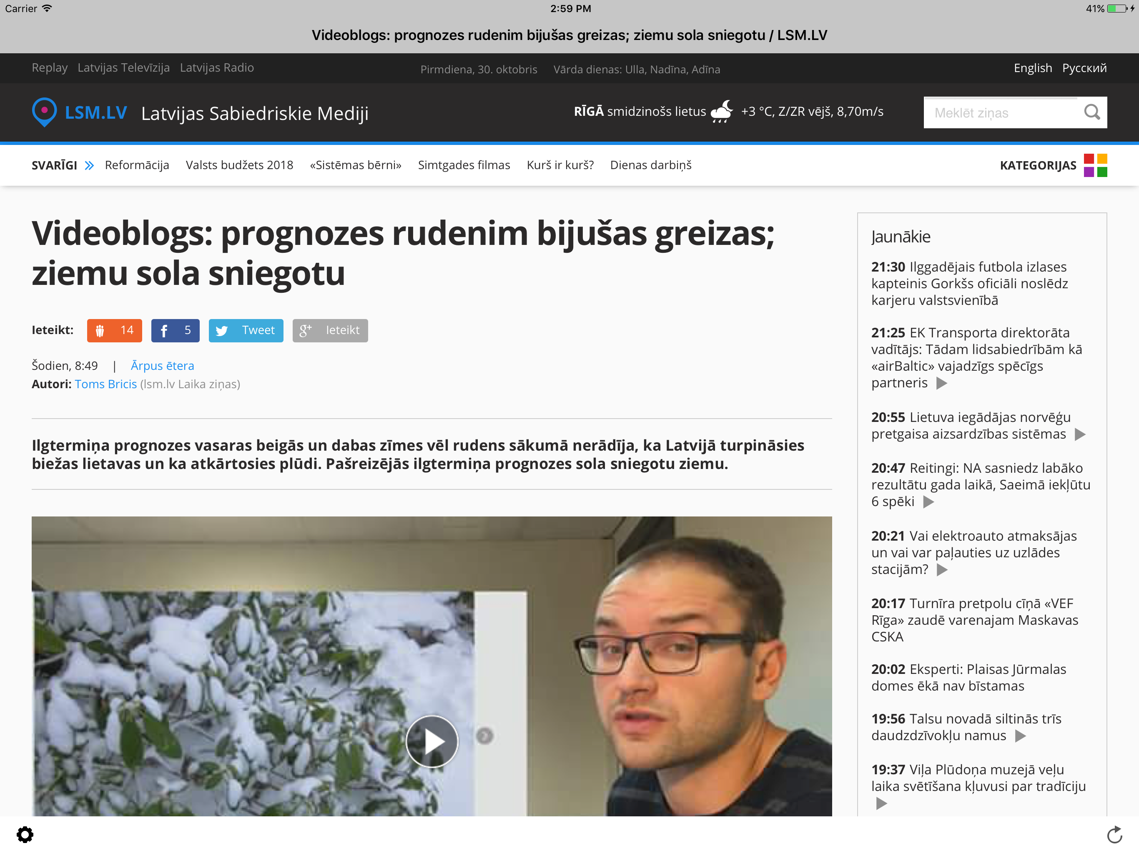The width and height of the screenshot is (1139, 853).
Task: Share via the Facebook button
Action: tap(175, 330)
